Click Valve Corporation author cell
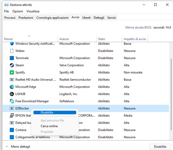The height and width of the screenshot is (150, 173). (x=72, y=65)
